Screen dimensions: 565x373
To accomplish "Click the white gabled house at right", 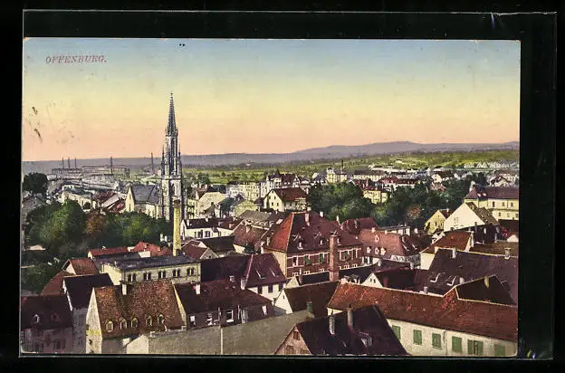I will click(466, 217).
